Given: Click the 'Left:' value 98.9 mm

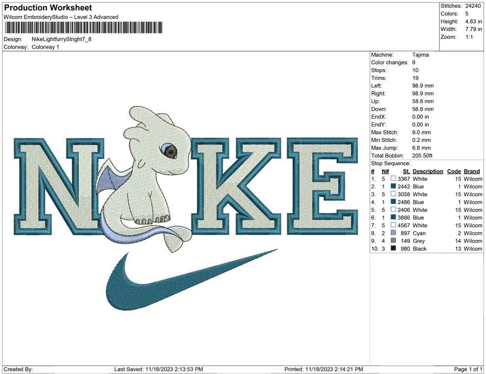Looking at the screenshot, I should [423, 86].
